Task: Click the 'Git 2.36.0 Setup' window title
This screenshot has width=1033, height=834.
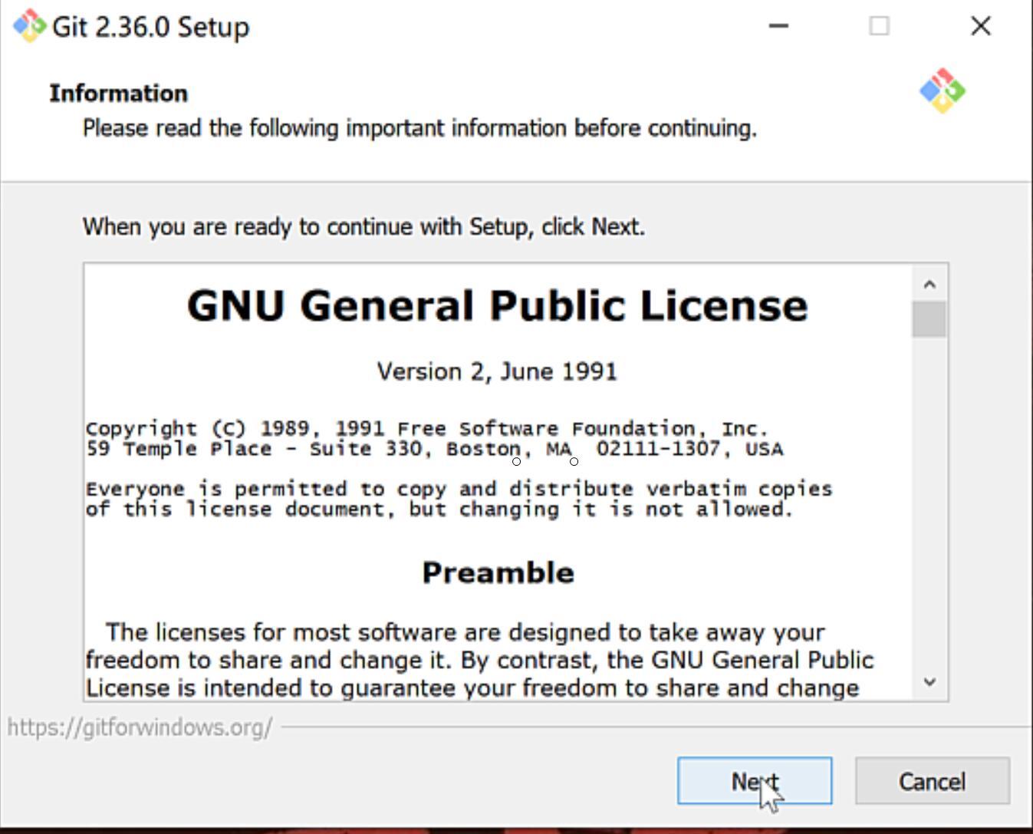Action: tap(150, 27)
